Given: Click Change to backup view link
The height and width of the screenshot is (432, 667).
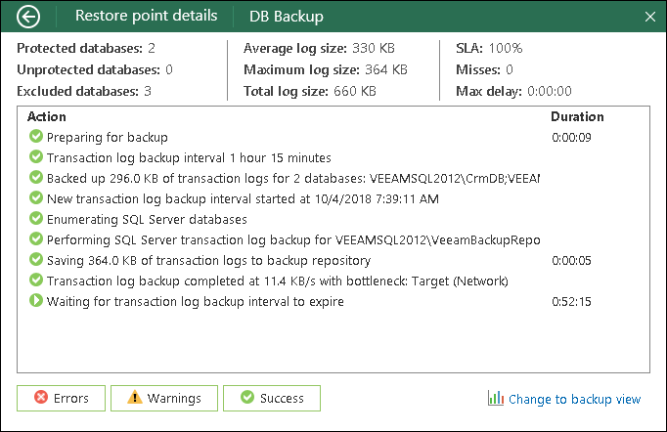Looking at the screenshot, I should coord(574,399).
